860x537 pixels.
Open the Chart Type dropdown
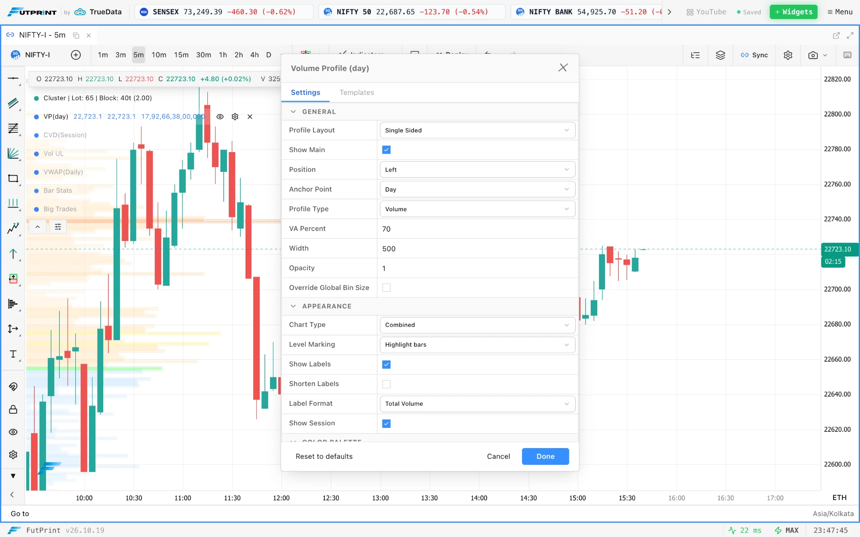click(477, 325)
